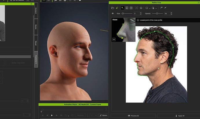Open the Visual side tab
This screenshot has height=119, width=200.
pyautogui.click(x=36, y=43)
